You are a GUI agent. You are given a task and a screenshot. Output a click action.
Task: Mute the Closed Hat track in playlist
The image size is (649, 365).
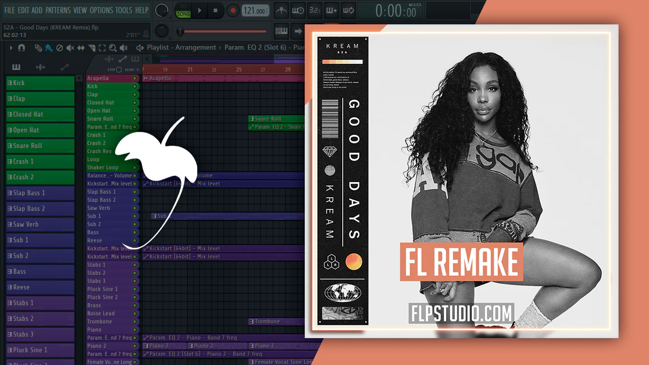[x=135, y=103]
